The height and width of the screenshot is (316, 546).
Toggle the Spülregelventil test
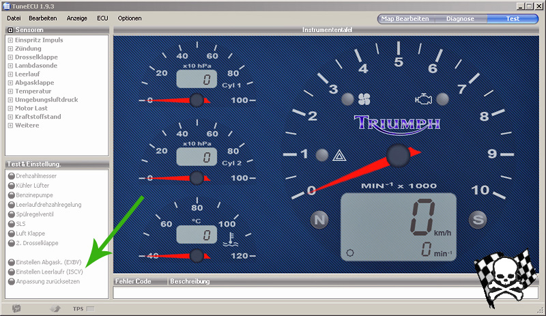(x=12, y=214)
